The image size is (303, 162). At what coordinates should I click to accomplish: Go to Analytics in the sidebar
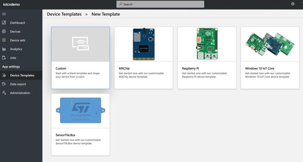pos(16,49)
